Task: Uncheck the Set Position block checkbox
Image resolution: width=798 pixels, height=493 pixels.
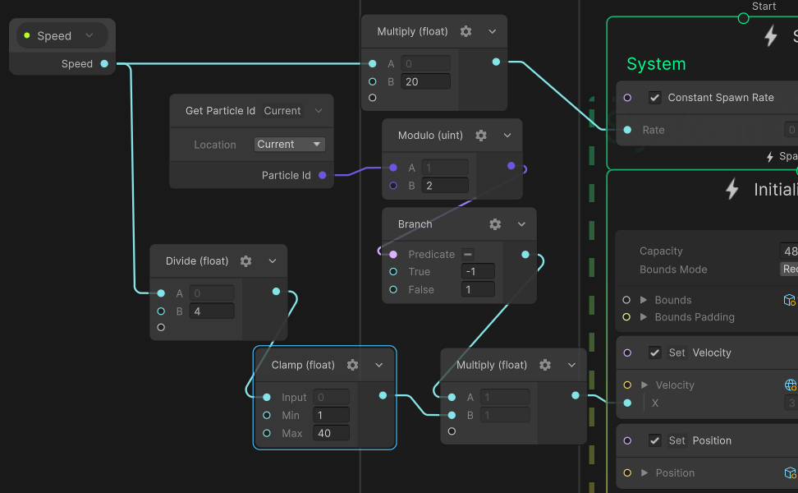Action: [x=654, y=440]
